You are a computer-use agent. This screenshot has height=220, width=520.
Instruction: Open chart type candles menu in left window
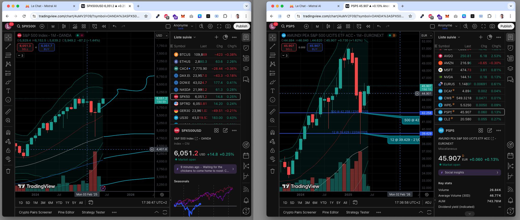pyautogui.click(x=64, y=26)
